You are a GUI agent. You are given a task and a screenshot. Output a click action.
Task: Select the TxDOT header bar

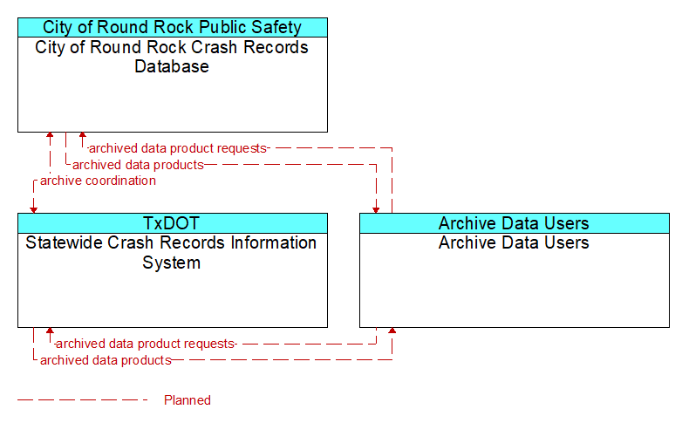pos(173,223)
